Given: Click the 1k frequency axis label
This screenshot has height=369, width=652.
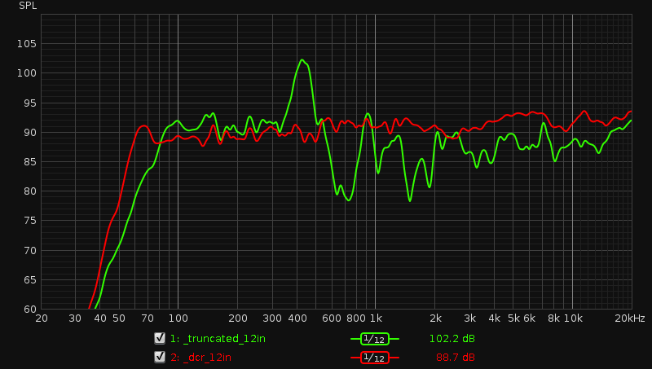Looking at the screenshot, I should click(x=376, y=318).
